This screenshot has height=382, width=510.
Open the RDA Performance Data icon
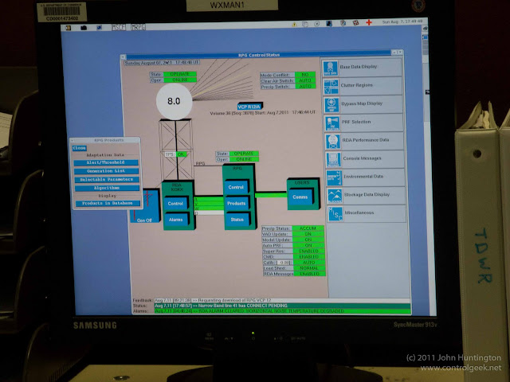click(333, 142)
